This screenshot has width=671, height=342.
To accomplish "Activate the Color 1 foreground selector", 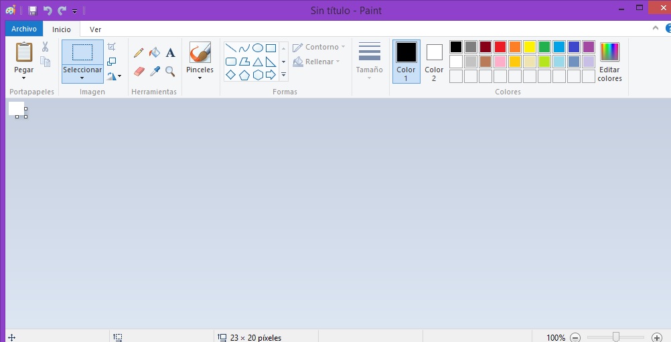I will 406,61.
